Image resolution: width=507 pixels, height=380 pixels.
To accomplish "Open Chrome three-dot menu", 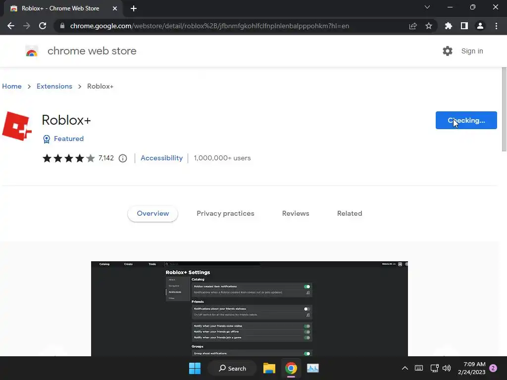I will [496, 26].
